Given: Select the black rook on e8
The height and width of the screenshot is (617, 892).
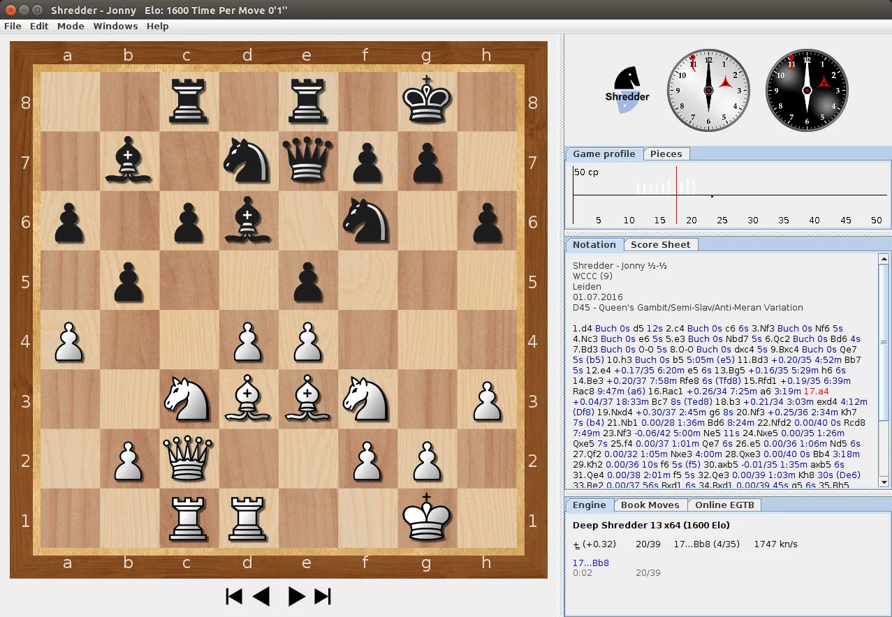Looking at the screenshot, I should (307, 102).
